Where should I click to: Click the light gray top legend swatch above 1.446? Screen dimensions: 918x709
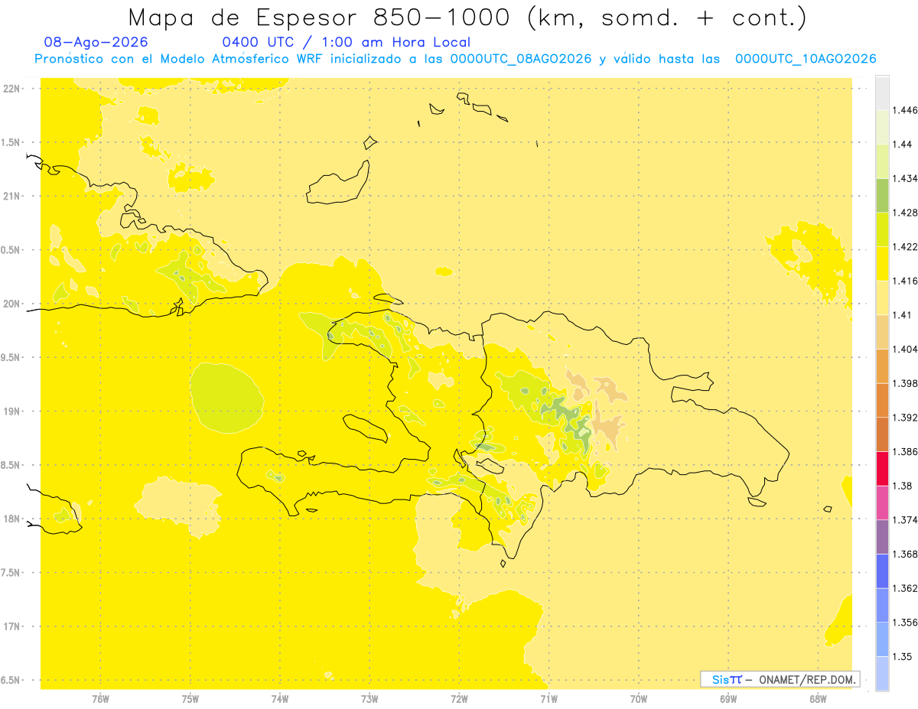[x=882, y=93]
